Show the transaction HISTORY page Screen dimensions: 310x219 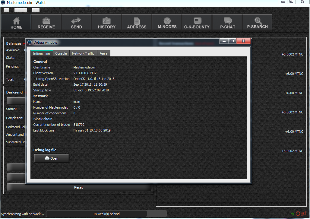click(106, 23)
